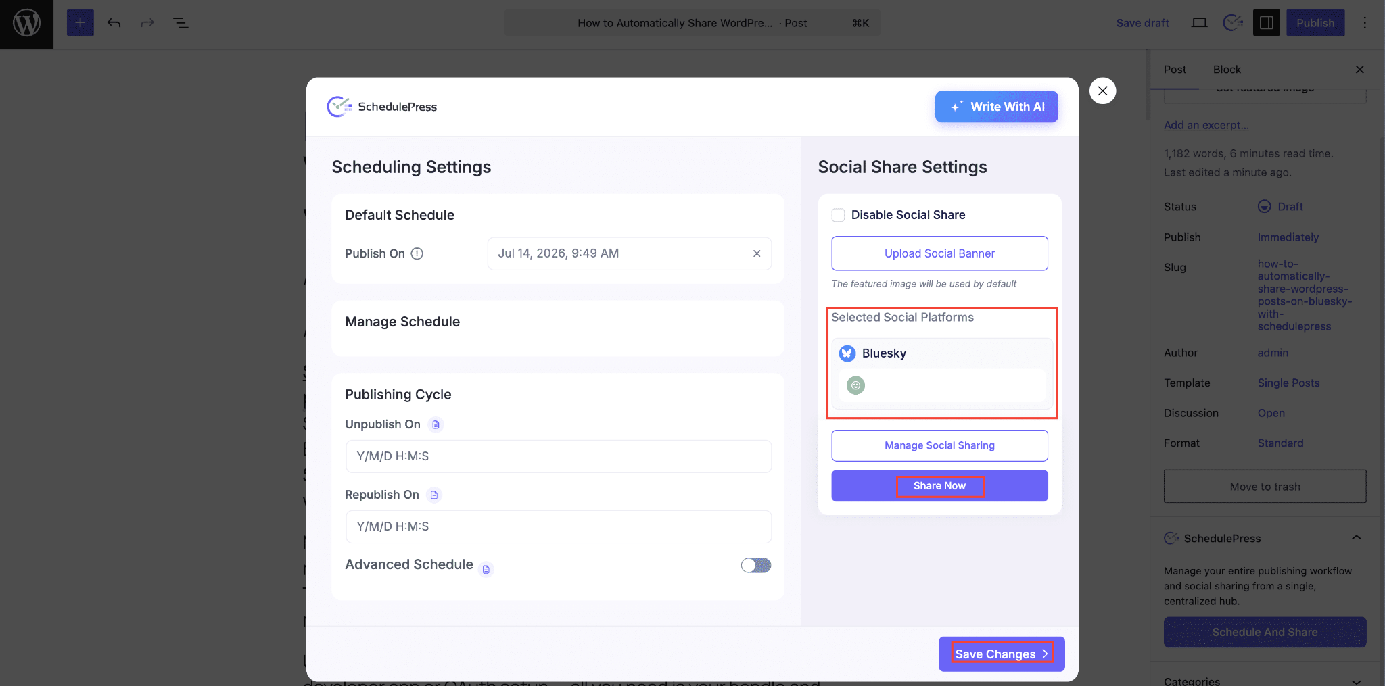
Task: Click the Publish On date field
Action: click(629, 253)
